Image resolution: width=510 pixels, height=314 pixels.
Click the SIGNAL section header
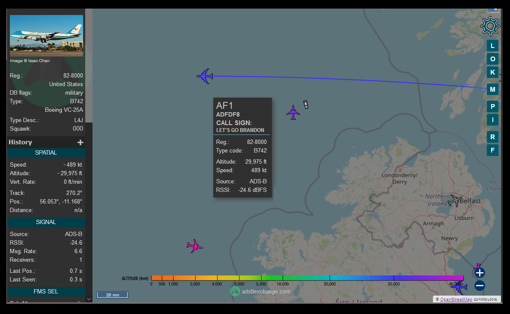coord(46,222)
